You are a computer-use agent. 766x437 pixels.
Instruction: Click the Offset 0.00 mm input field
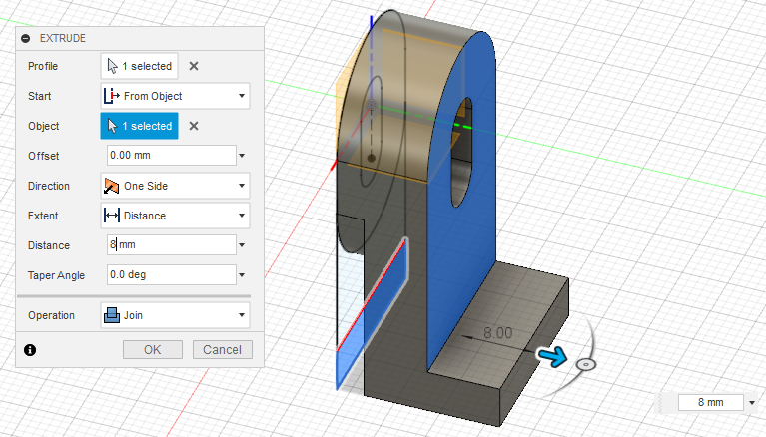coord(172,156)
